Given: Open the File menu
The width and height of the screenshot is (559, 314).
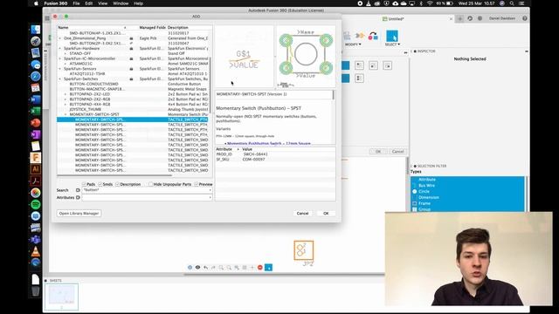Looking at the screenshot, I should click(x=76, y=3).
